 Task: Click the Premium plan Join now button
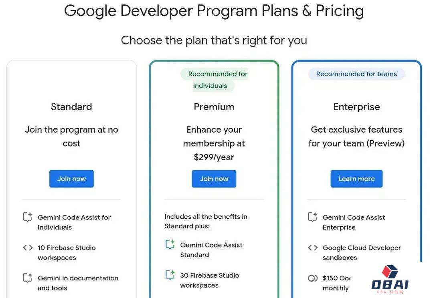[x=214, y=179]
